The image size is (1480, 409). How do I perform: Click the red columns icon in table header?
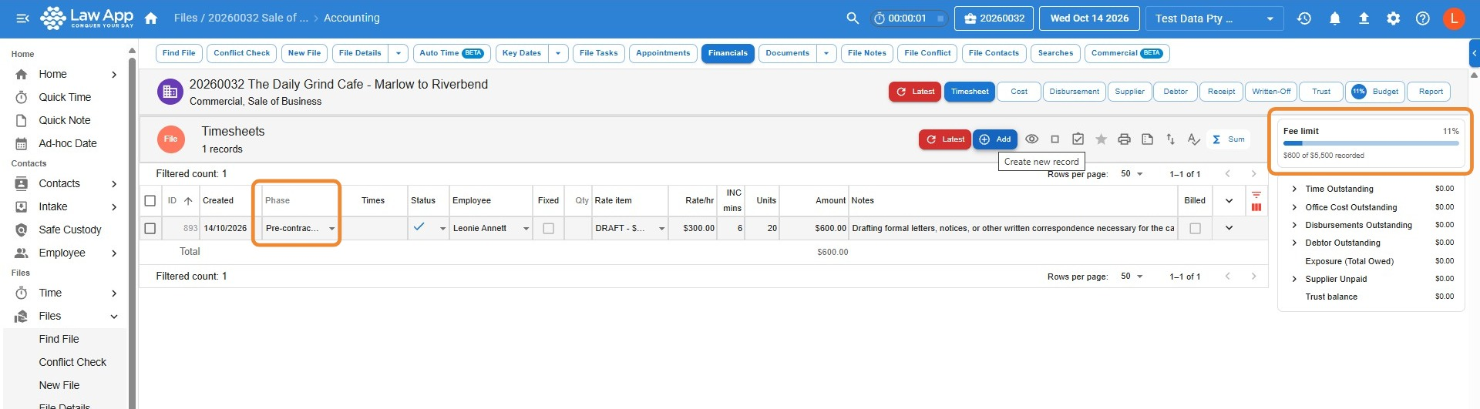pos(1256,206)
